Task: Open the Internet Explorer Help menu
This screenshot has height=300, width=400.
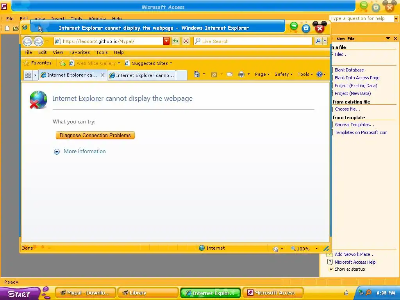Action: coord(119,52)
